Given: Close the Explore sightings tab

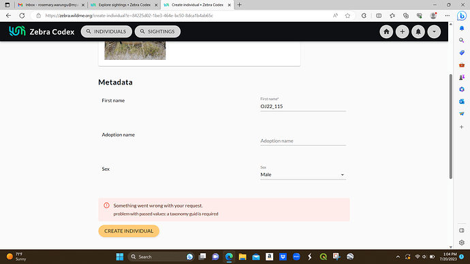Looking at the screenshot, I should 156,5.
